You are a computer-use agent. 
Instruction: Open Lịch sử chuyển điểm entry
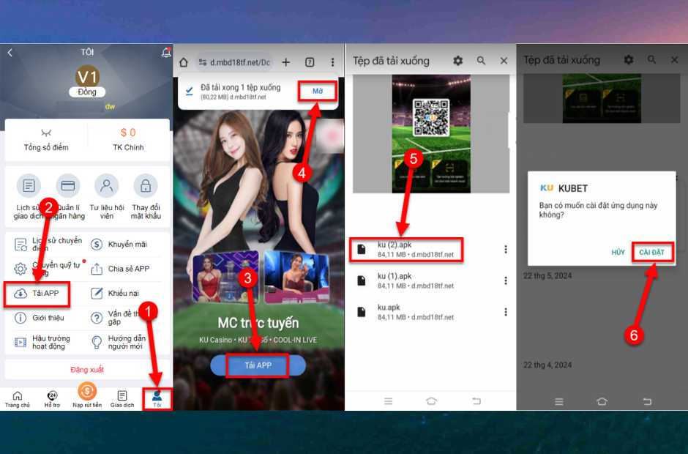point(48,244)
